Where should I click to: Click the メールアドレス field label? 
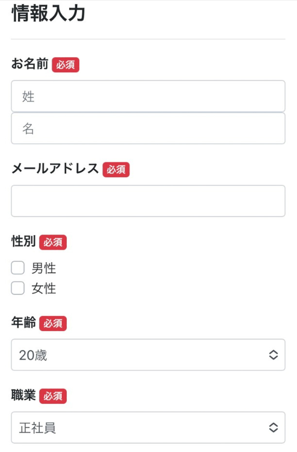(55, 169)
